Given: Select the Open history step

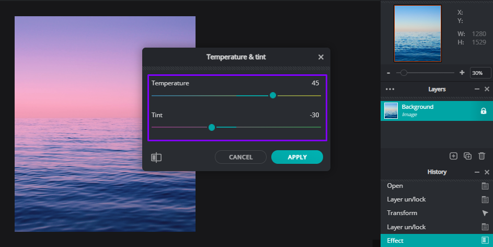Looking at the screenshot, I should click(437, 186).
